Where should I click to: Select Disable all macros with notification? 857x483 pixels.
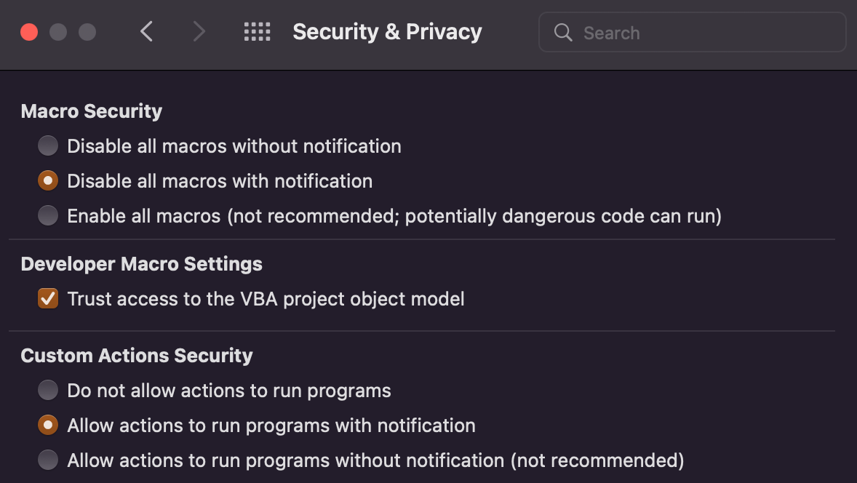pos(48,181)
